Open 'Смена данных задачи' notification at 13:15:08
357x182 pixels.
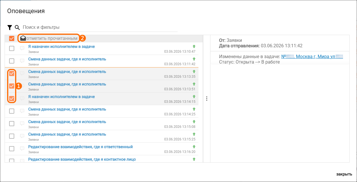coord(67,122)
